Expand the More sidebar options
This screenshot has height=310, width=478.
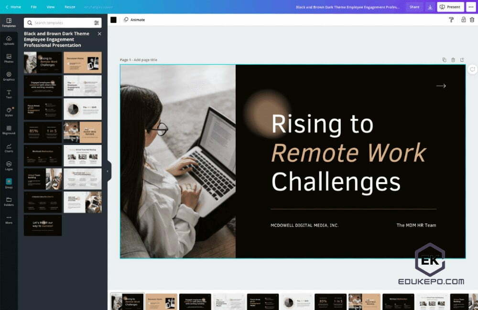(x=9, y=219)
